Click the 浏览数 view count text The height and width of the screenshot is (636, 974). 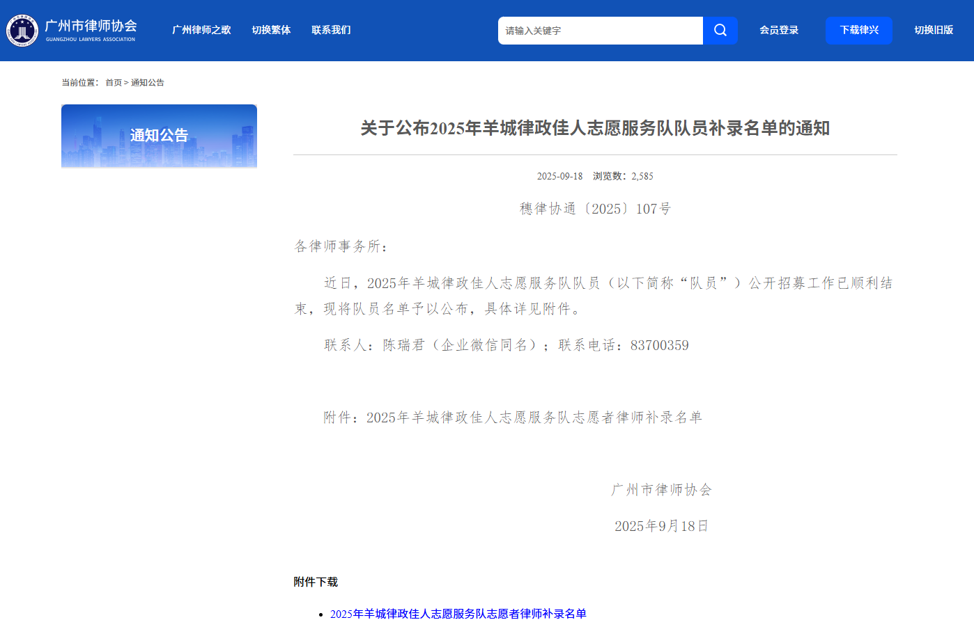[623, 176]
